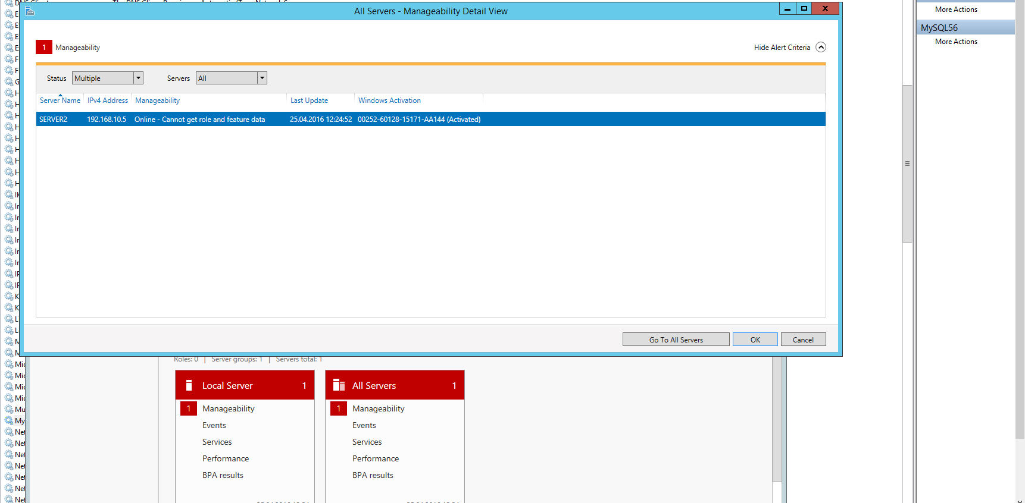Select the gear icon of the 'Mu' service row

(9, 409)
